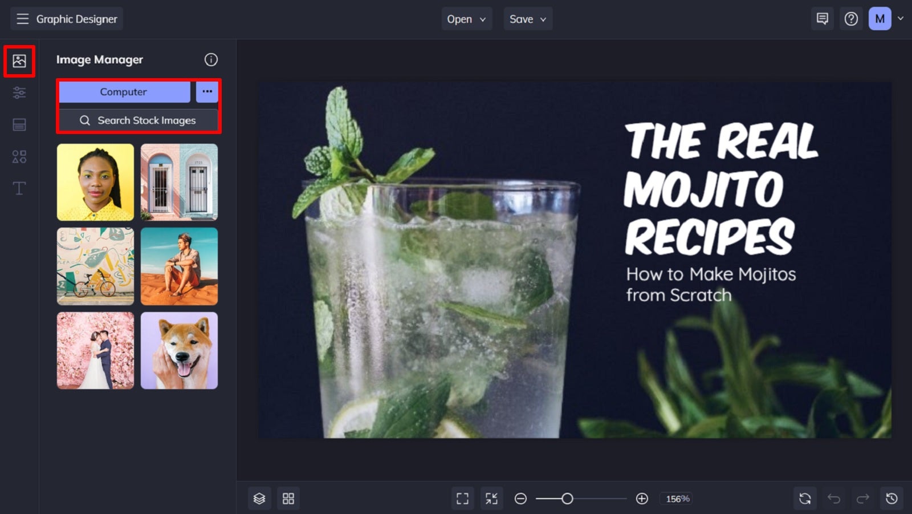
Task: Open the Text tool in the sidebar
Action: 19,188
